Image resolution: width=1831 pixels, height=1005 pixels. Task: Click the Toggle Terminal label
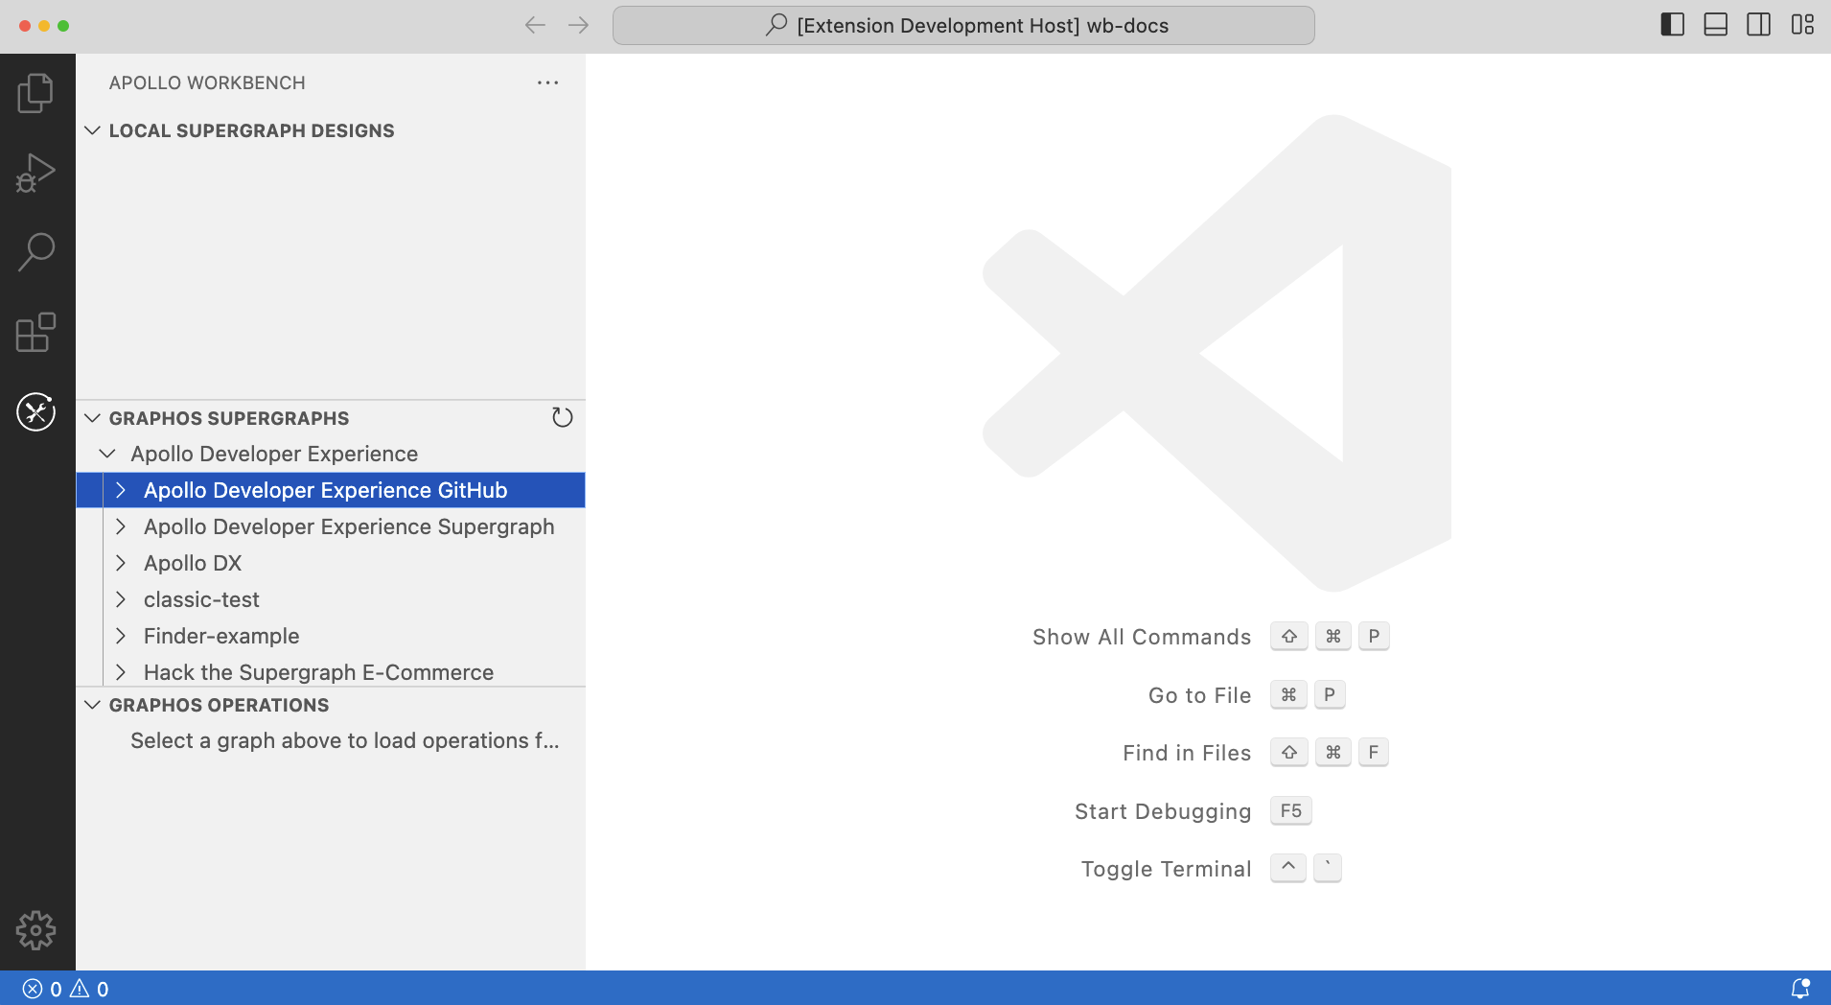click(x=1166, y=869)
